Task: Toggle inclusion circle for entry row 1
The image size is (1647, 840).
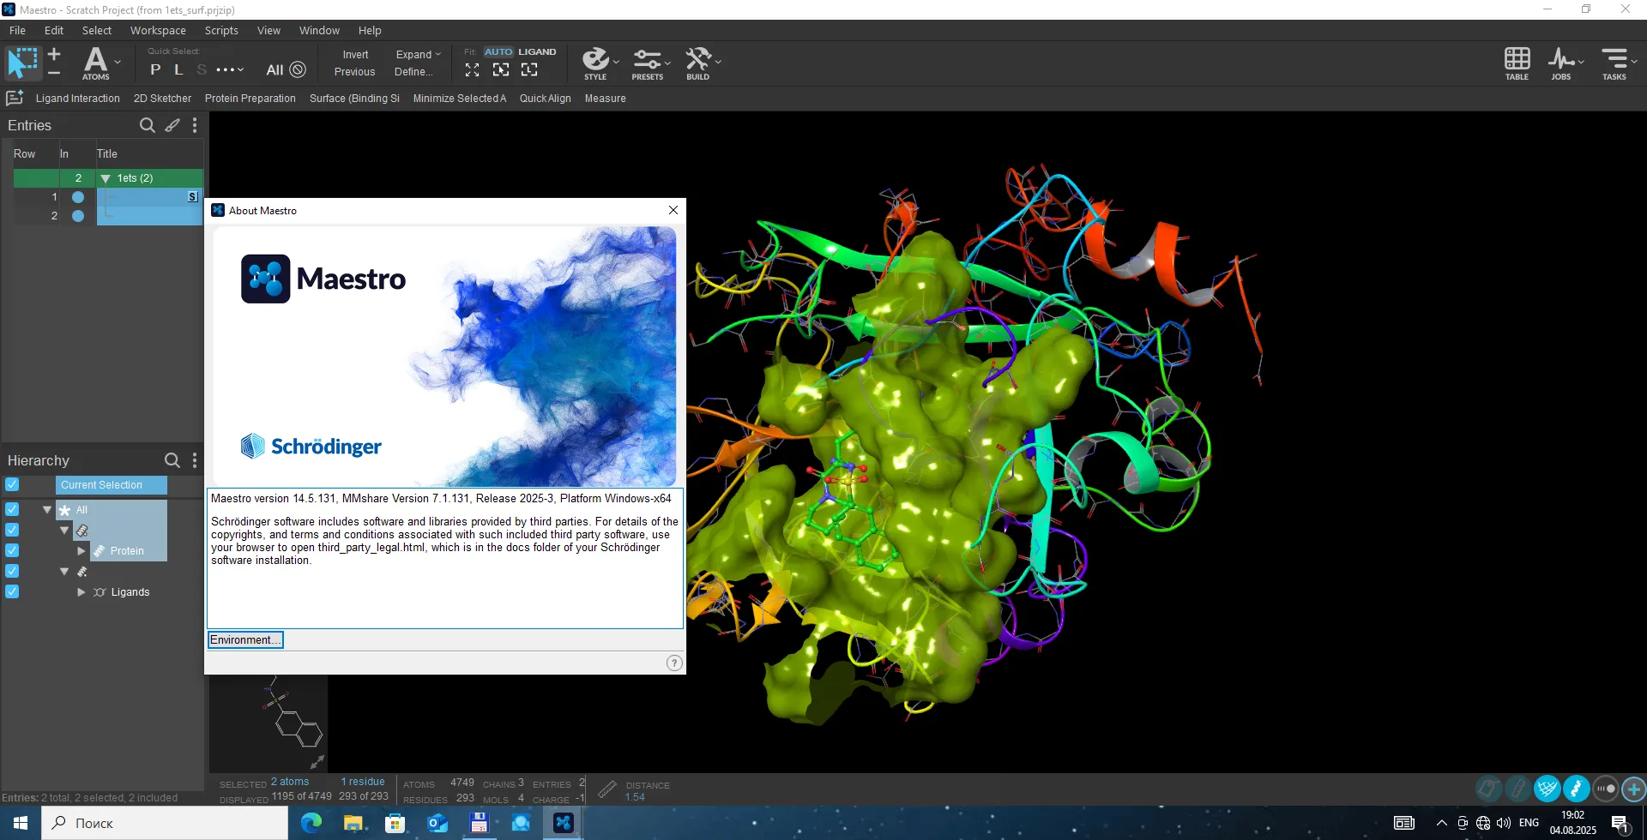Action: tap(78, 197)
